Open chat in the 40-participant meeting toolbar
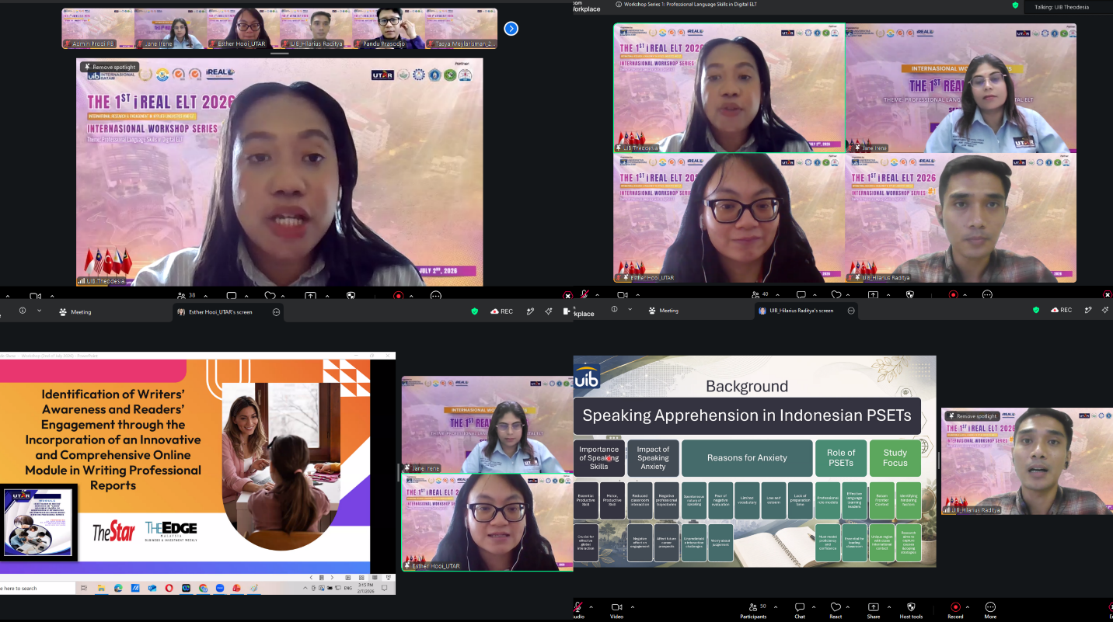 (801, 295)
